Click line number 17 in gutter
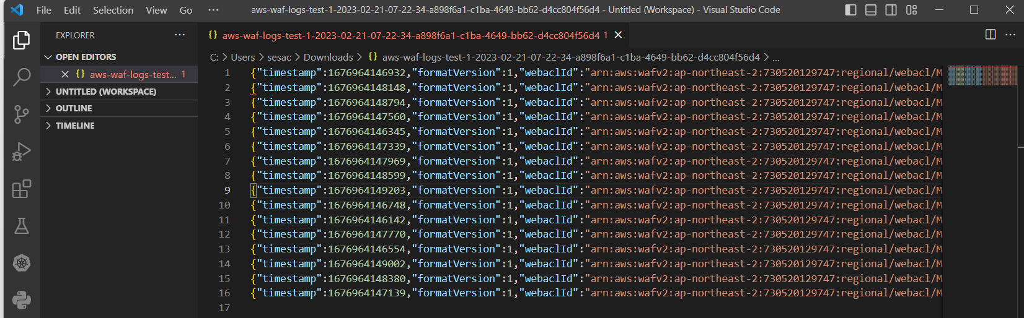Screen dimensions: 1024x318 click(224, 308)
